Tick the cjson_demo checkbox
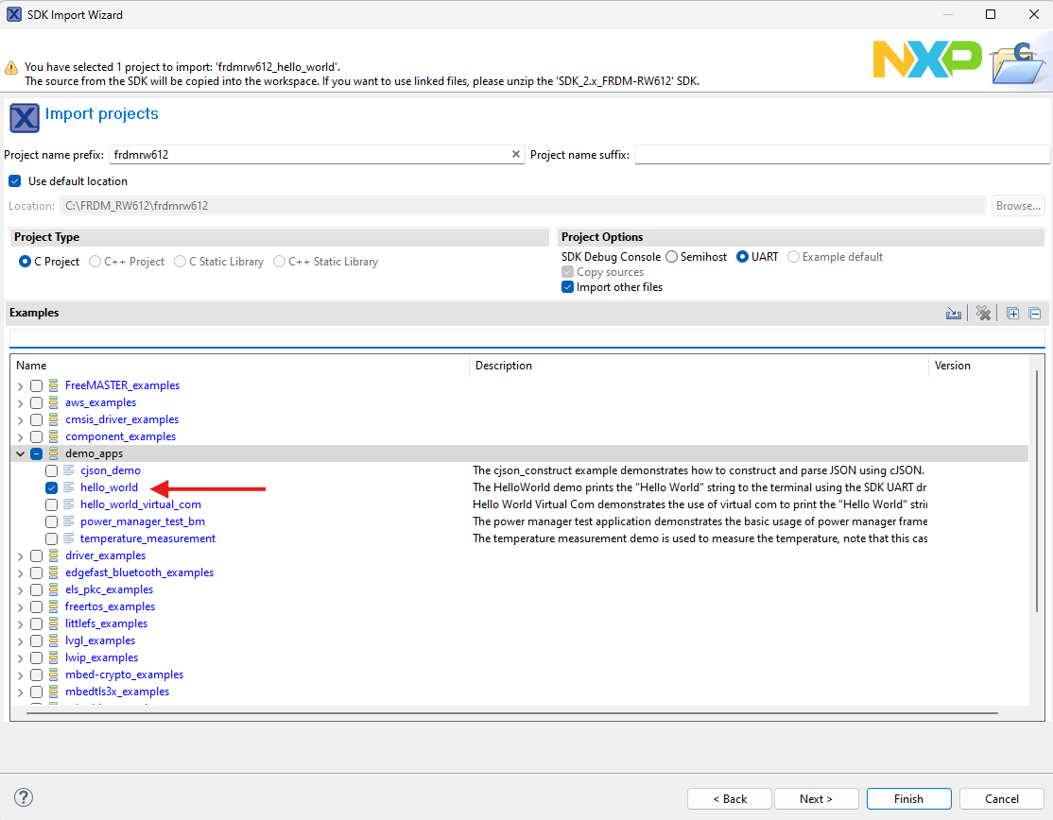The height and width of the screenshot is (820, 1053). (52, 470)
